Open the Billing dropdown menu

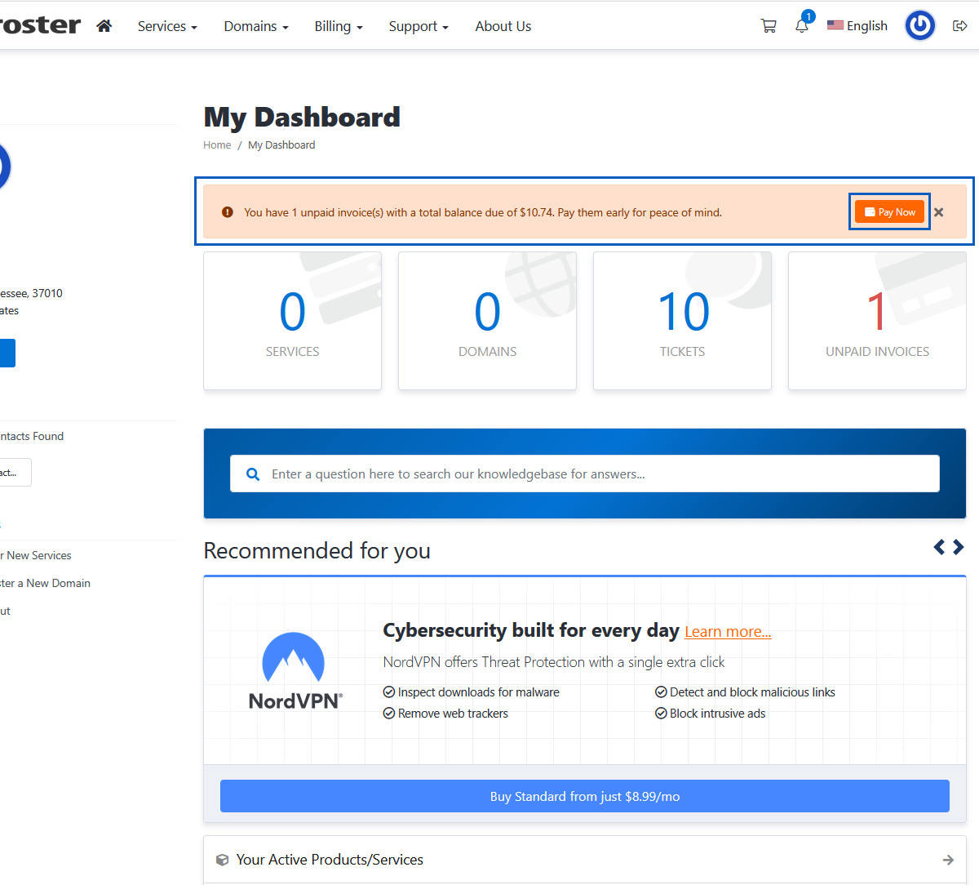(339, 26)
